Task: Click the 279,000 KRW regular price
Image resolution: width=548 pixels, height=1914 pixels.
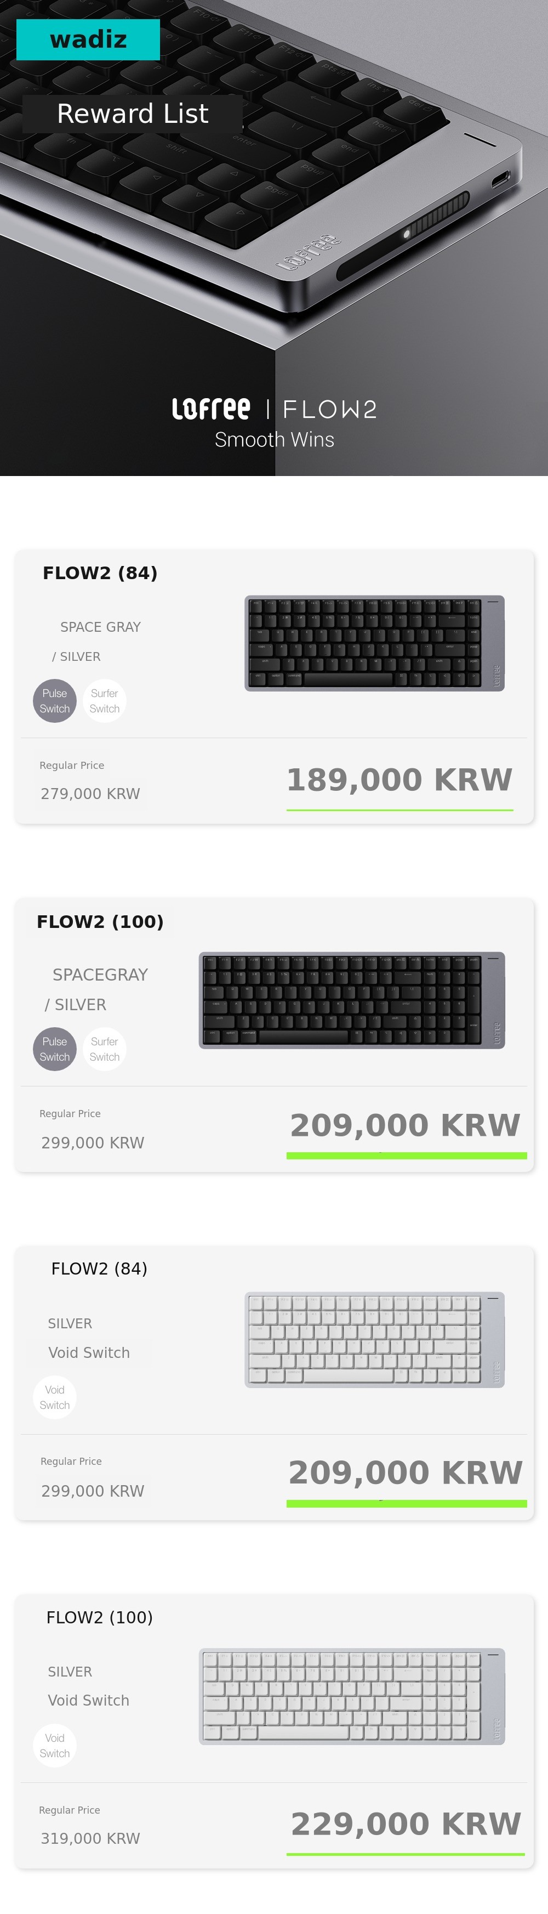Action: click(90, 794)
